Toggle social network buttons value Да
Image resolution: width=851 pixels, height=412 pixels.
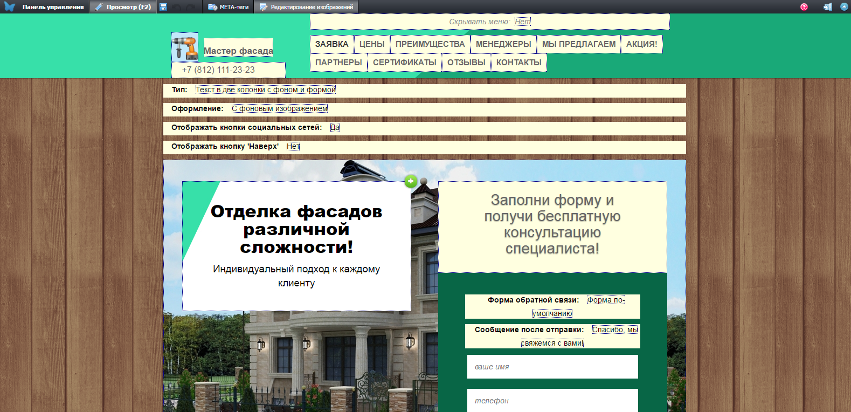pyautogui.click(x=335, y=127)
